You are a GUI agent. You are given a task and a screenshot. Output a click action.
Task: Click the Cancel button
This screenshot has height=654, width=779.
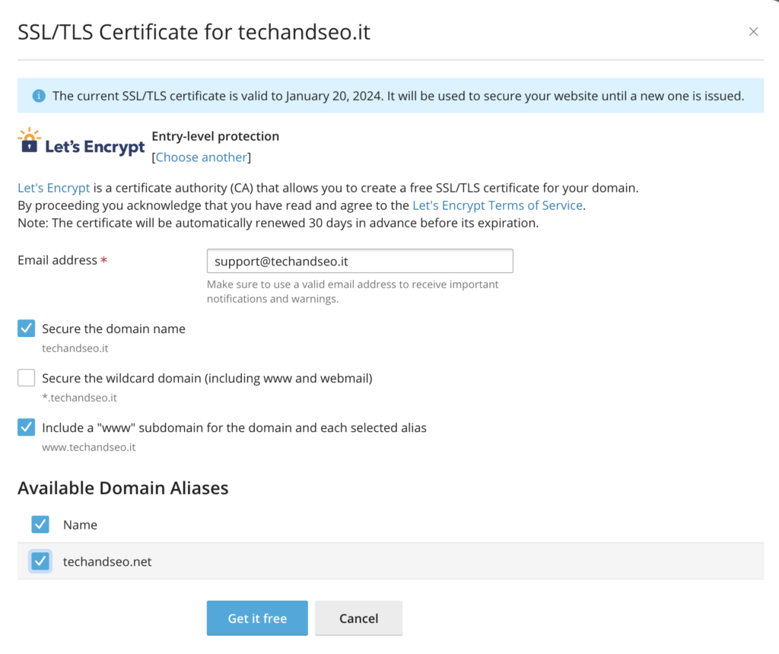coord(359,618)
